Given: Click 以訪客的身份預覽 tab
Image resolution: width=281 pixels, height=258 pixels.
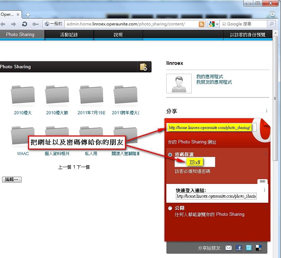Looking at the screenshot, I should tap(247, 35).
